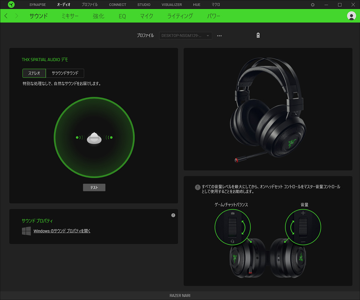Viewport: 360px width, 300px height.
Task: Click THX SPATIAL AUDIO デモ heading
Action: tap(45, 60)
